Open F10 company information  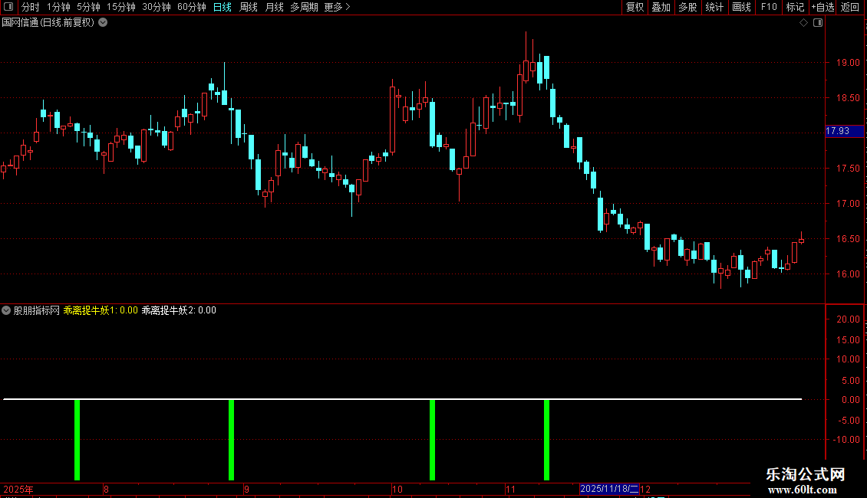[769, 7]
